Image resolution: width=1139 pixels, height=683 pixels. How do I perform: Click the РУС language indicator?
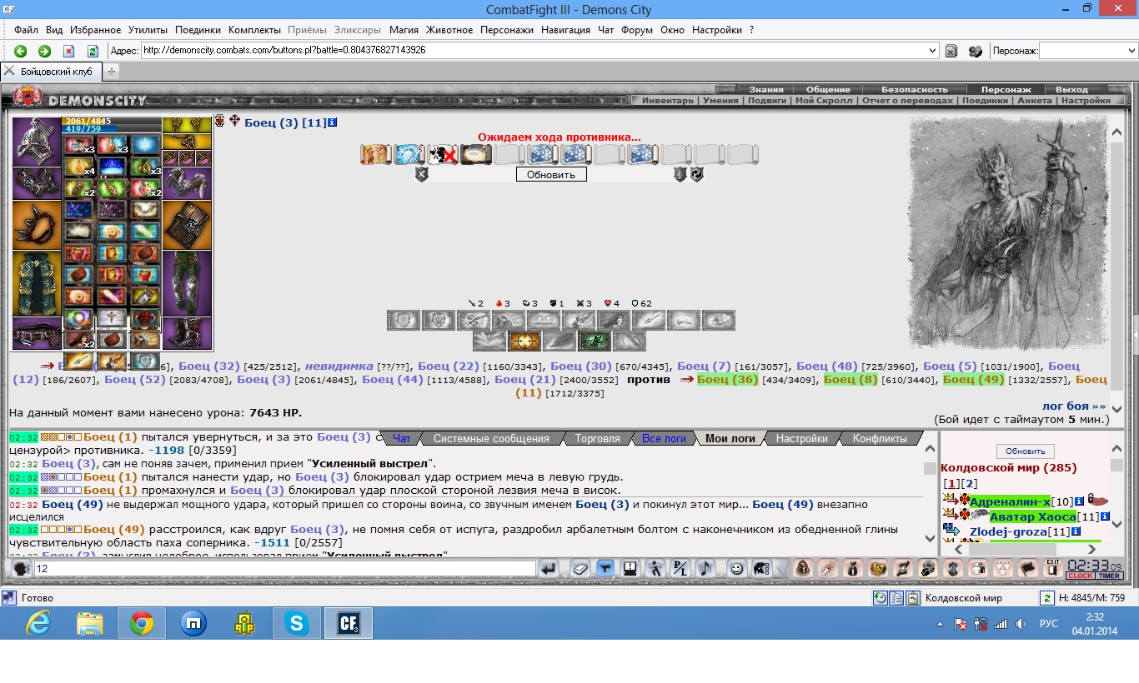point(1049,624)
